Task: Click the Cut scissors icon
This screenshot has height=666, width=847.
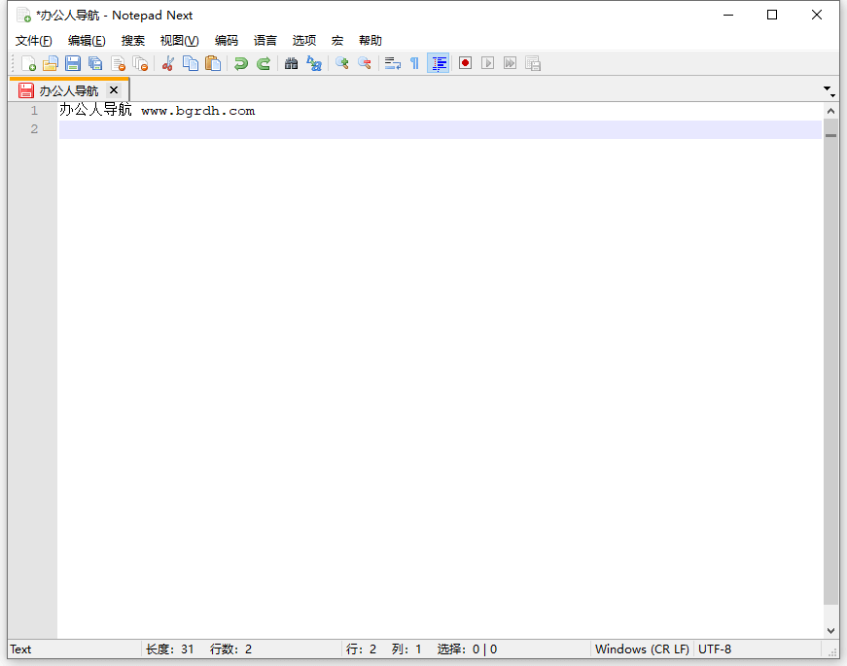Action: pyautogui.click(x=168, y=63)
